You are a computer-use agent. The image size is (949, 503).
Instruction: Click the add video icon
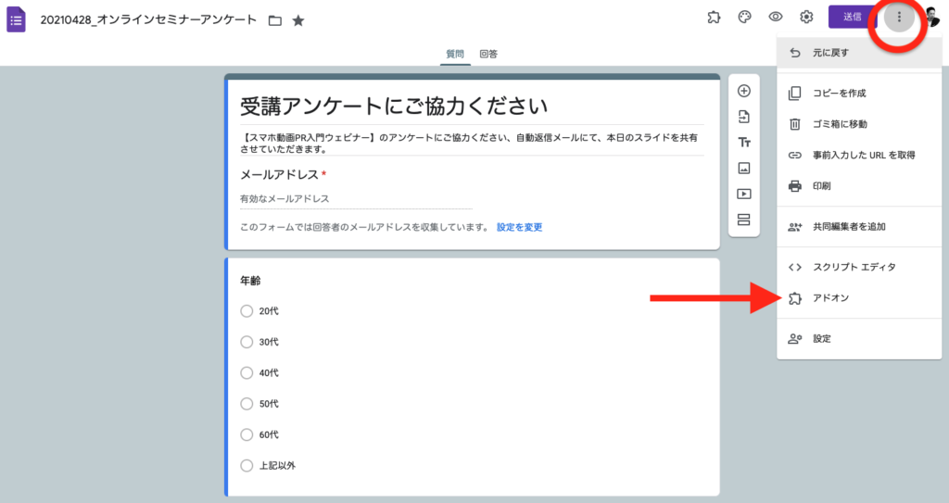744,194
